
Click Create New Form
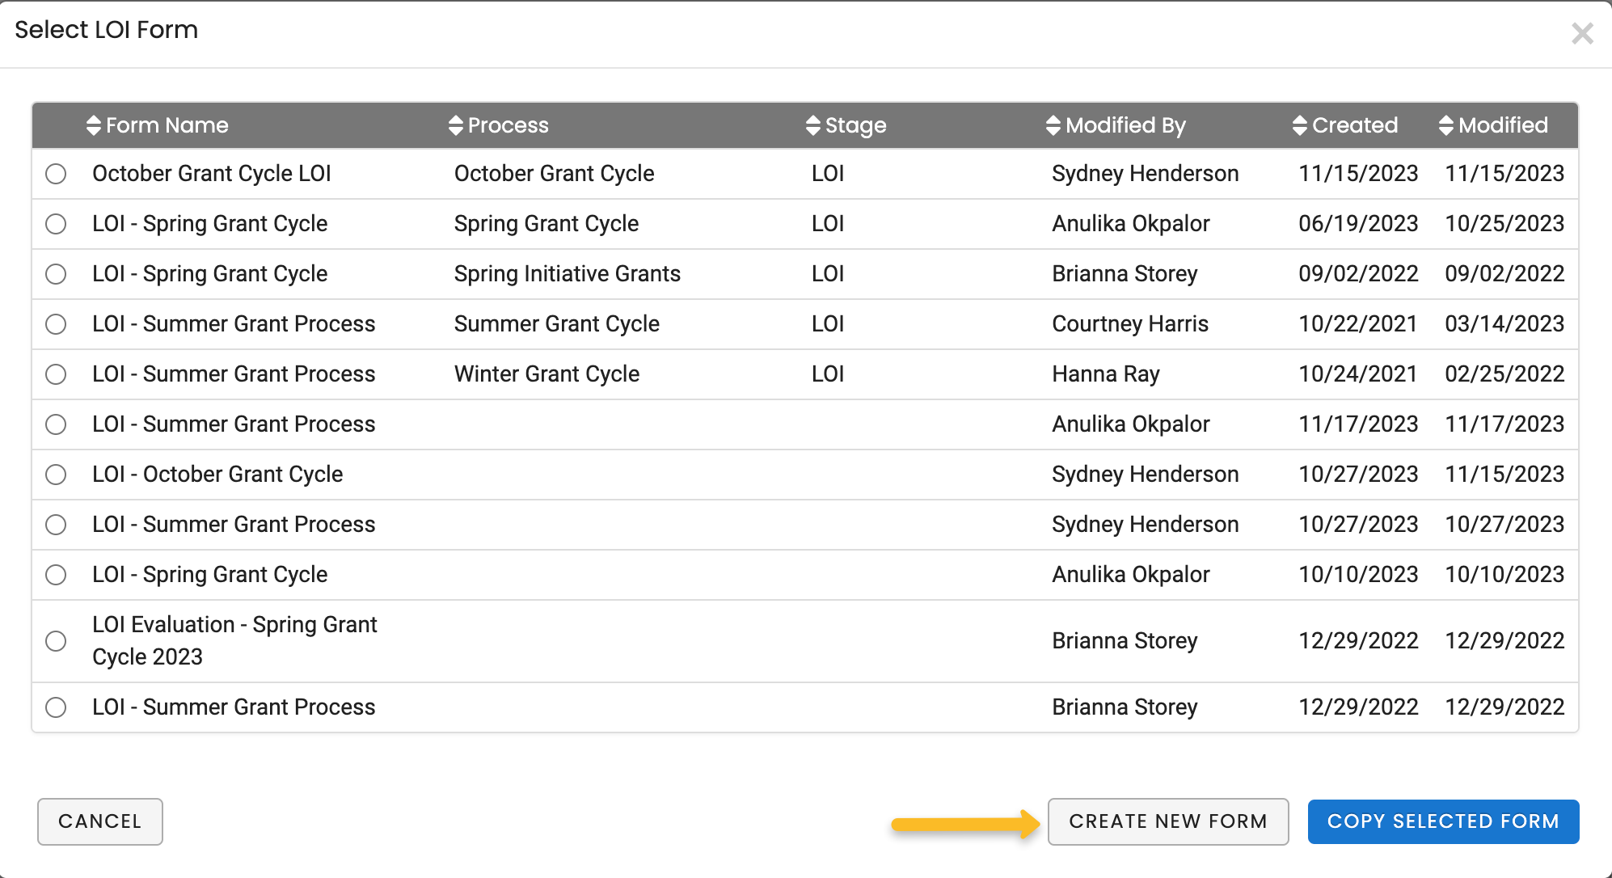(1168, 821)
